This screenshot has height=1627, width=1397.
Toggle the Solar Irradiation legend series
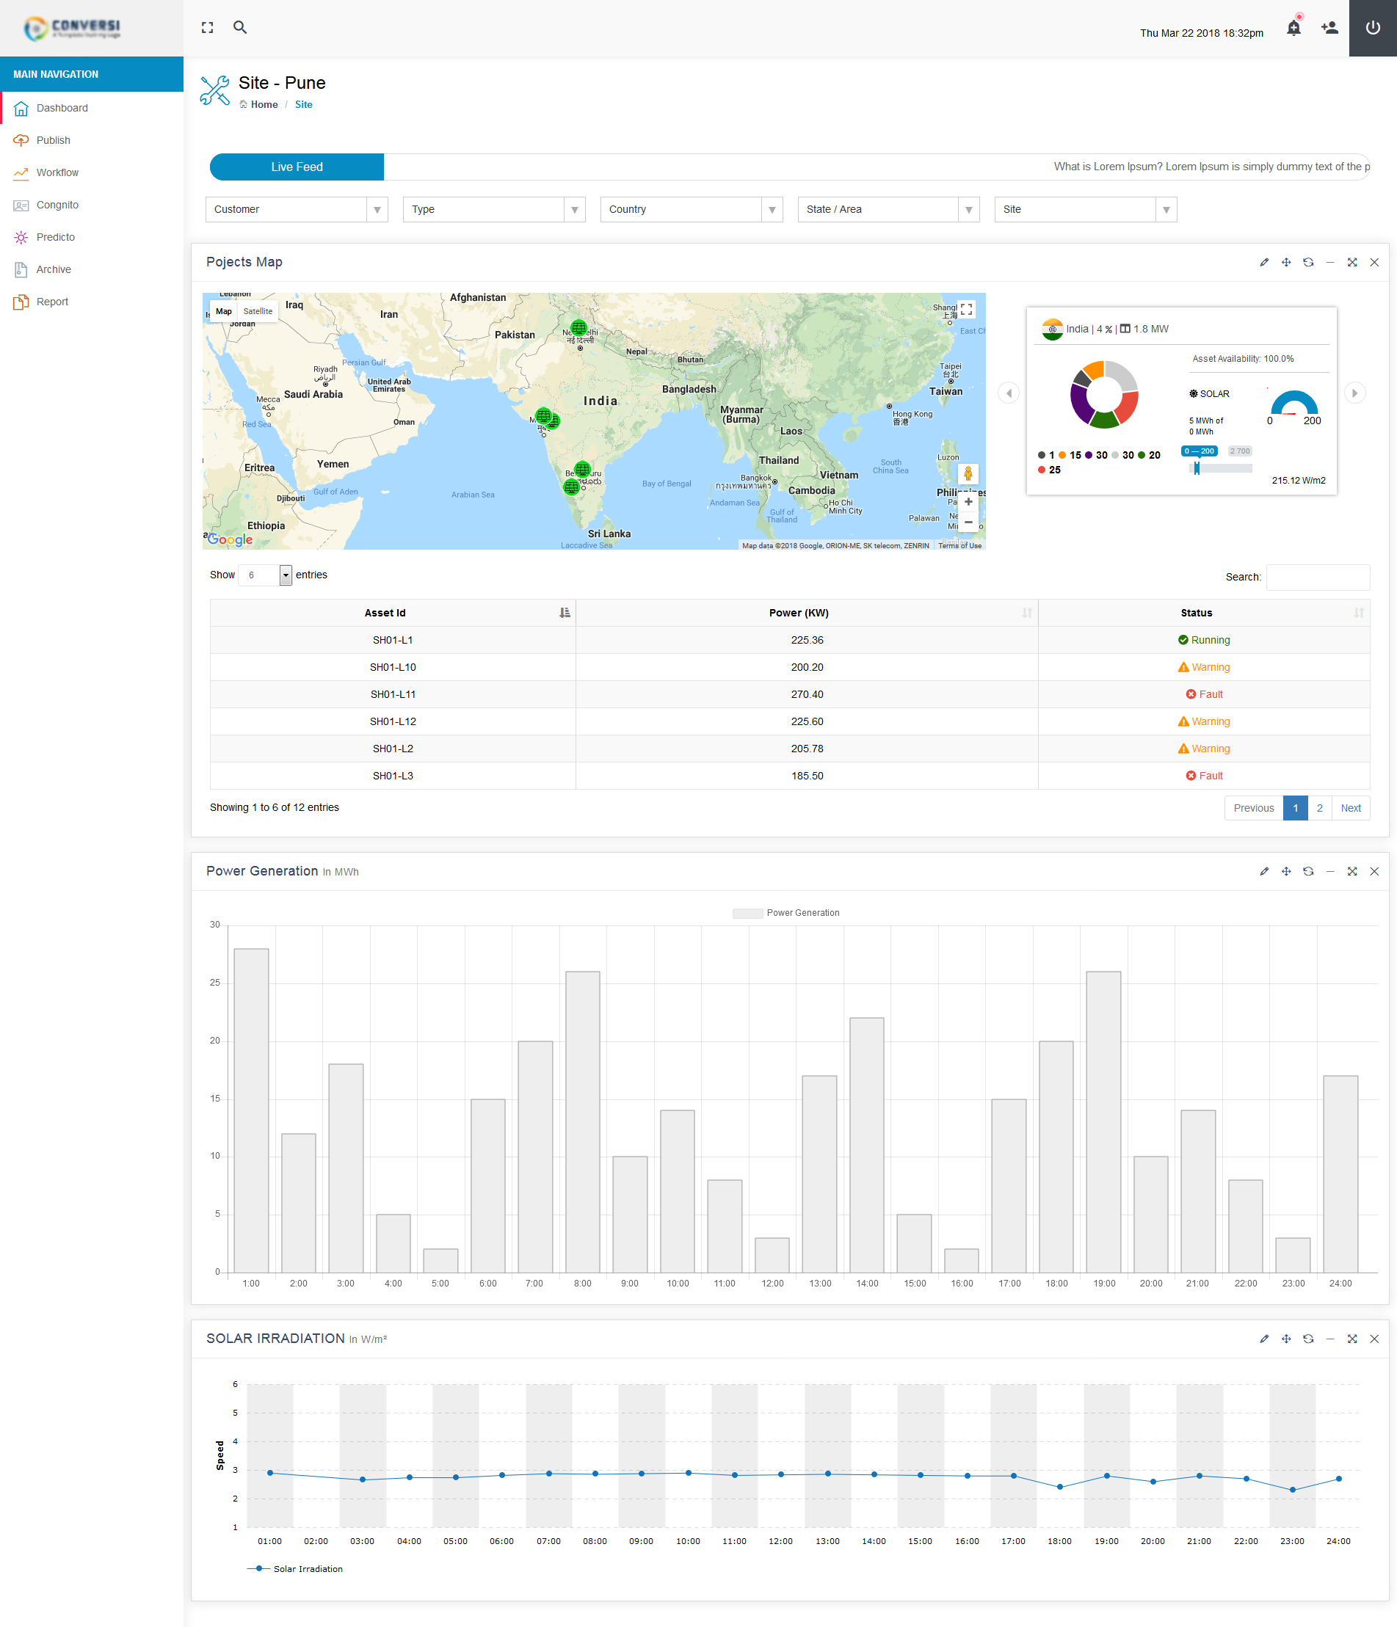tap(295, 1569)
